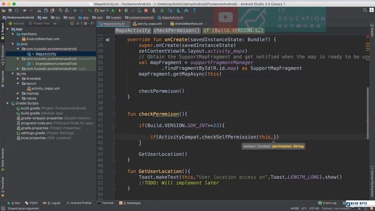The width and height of the screenshot is (375, 211).
Task: Open the Messages tool window
Action: pyautogui.click(x=130, y=203)
